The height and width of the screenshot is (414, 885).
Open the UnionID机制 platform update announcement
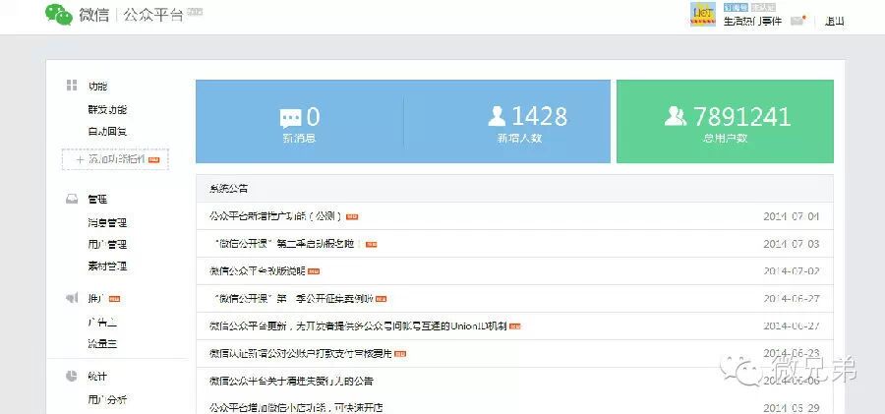(358, 326)
